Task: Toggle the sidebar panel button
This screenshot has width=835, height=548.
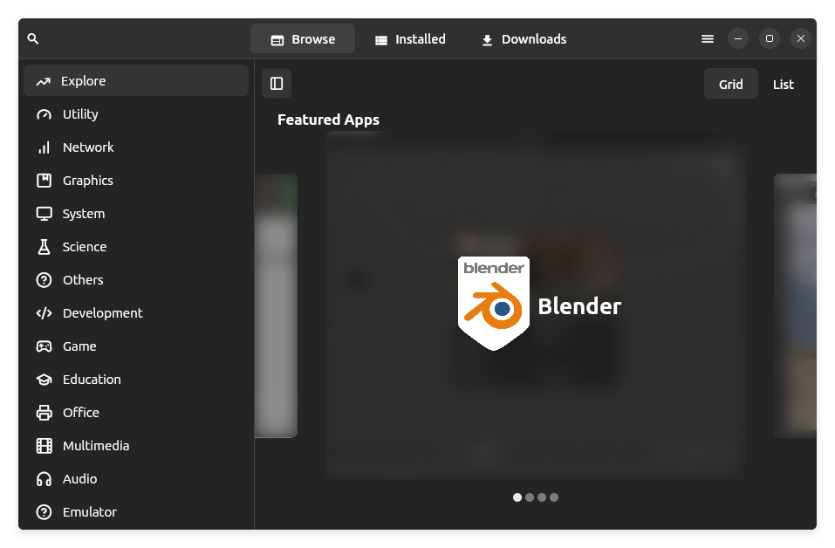Action: pyautogui.click(x=277, y=84)
